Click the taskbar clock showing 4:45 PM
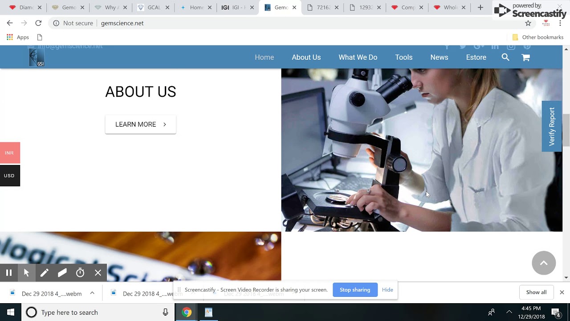 pyautogui.click(x=531, y=313)
